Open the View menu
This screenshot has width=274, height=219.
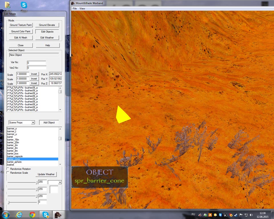coord(82,9)
